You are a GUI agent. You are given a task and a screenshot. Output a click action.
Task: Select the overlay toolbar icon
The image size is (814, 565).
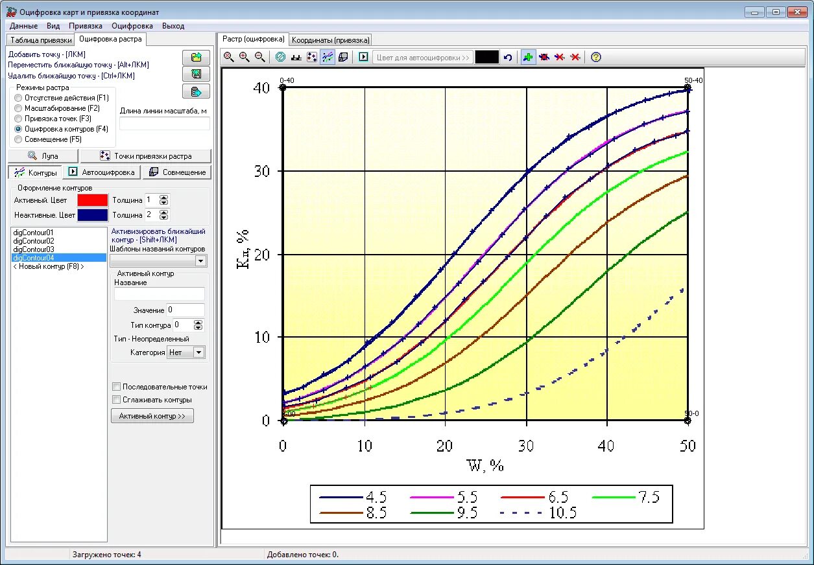[343, 57]
